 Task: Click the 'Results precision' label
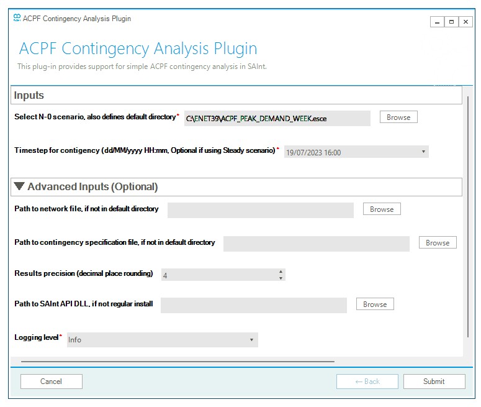pos(83,273)
